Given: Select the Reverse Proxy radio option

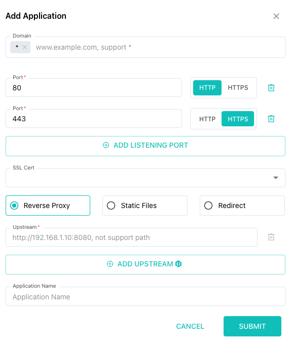Looking at the screenshot, I should 48,206.
